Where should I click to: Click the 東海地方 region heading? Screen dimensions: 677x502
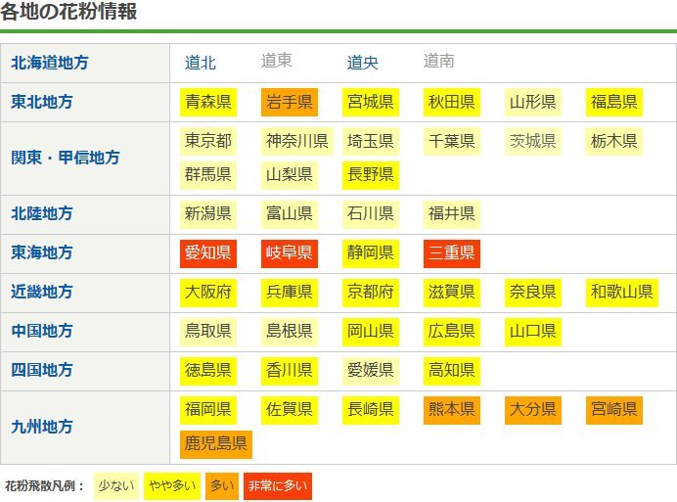pos(42,252)
